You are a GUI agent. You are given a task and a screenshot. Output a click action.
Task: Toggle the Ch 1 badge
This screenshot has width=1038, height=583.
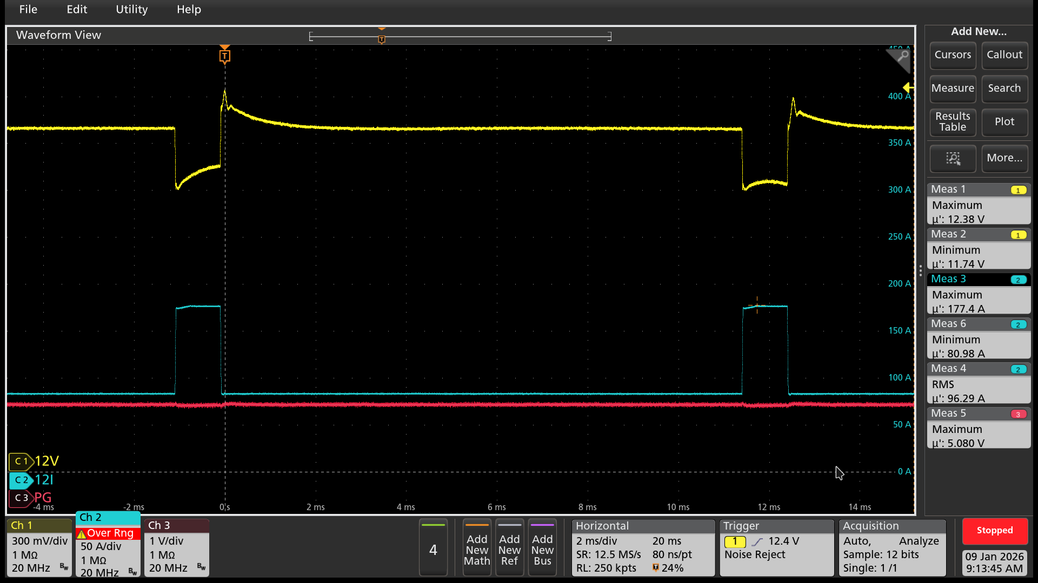tap(39, 547)
